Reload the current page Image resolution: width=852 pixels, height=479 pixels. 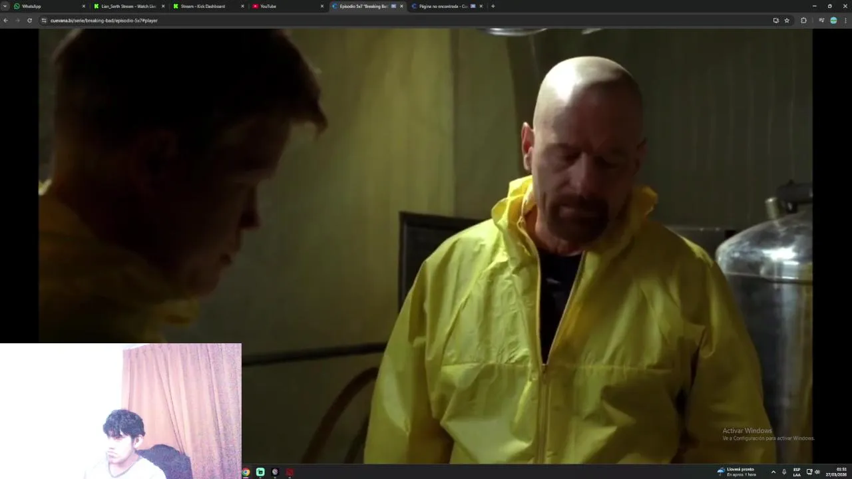tap(29, 21)
